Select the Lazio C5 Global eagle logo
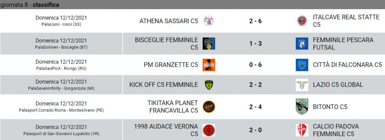 coord(302,85)
